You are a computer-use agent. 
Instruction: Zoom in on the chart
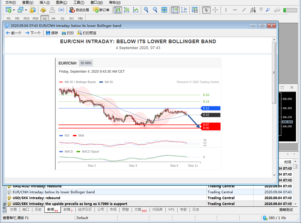point(146,10)
